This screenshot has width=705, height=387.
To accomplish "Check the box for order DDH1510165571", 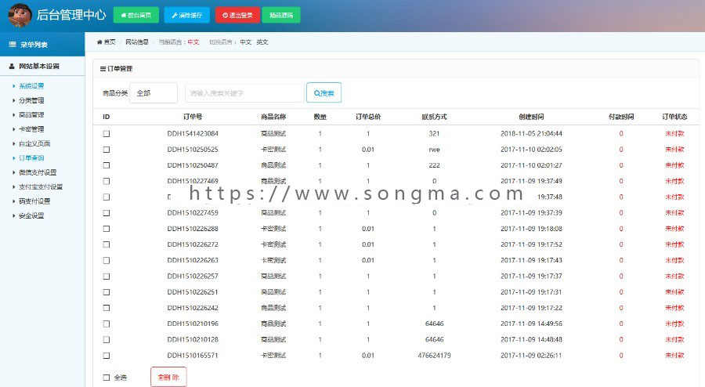I will tap(106, 355).
